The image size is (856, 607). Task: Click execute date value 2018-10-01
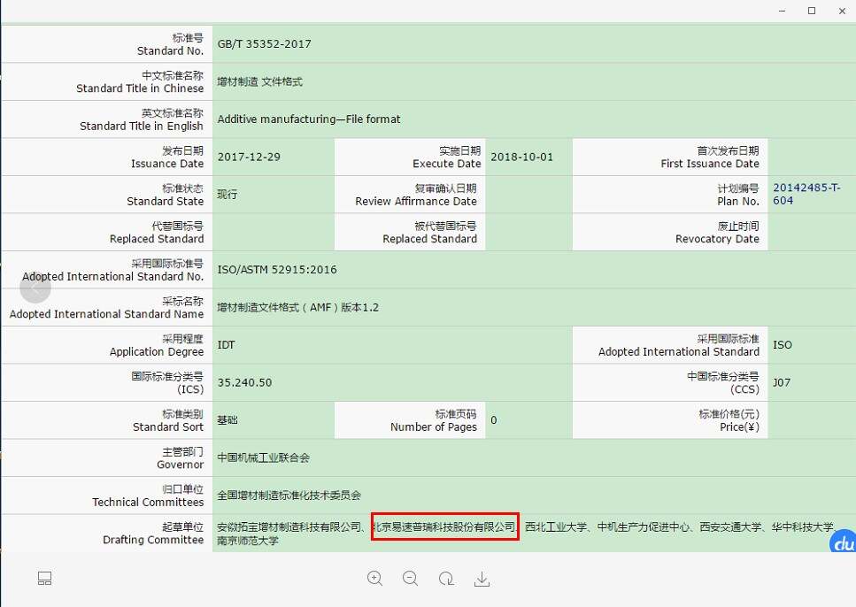pyautogui.click(x=521, y=158)
